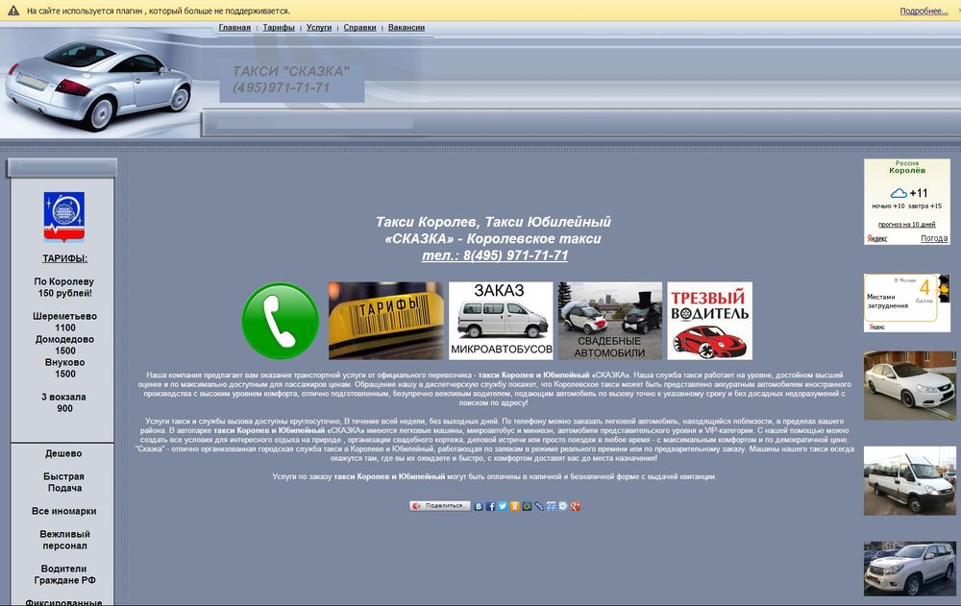
Task: Share the page via the Google Plus icon
Action: [x=575, y=506]
